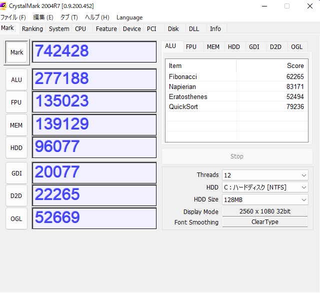
Task: Run the FPU benchmark button
Action: (16, 102)
